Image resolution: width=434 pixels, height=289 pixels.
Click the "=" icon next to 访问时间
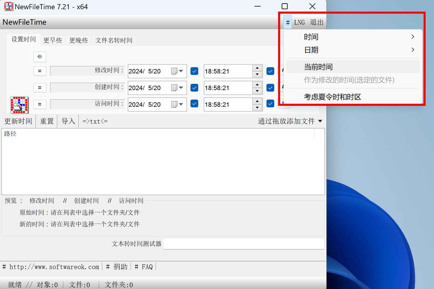click(x=40, y=104)
